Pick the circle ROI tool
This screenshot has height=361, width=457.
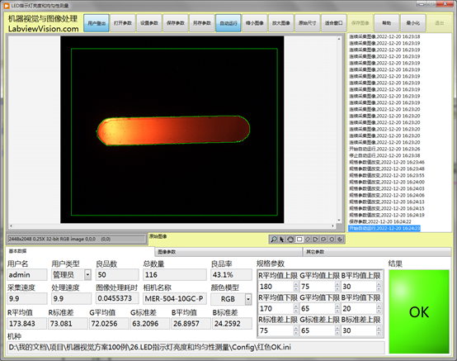[x=332, y=240]
